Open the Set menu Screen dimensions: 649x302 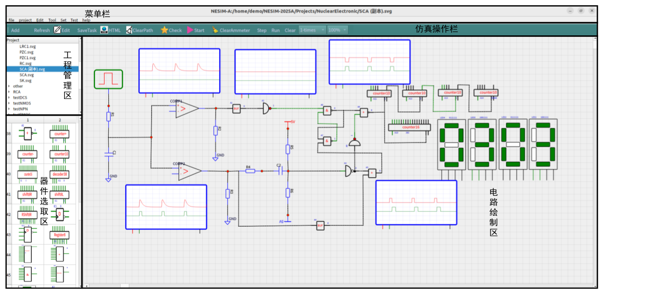(64, 20)
